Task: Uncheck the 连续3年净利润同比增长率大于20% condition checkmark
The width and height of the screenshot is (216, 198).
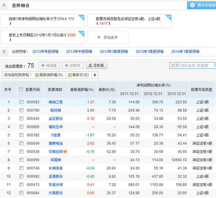Action: click(81, 18)
